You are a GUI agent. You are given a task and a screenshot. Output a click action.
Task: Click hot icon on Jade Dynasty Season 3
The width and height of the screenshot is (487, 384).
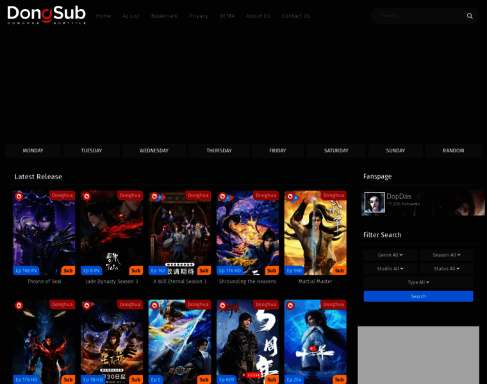tap(87, 196)
